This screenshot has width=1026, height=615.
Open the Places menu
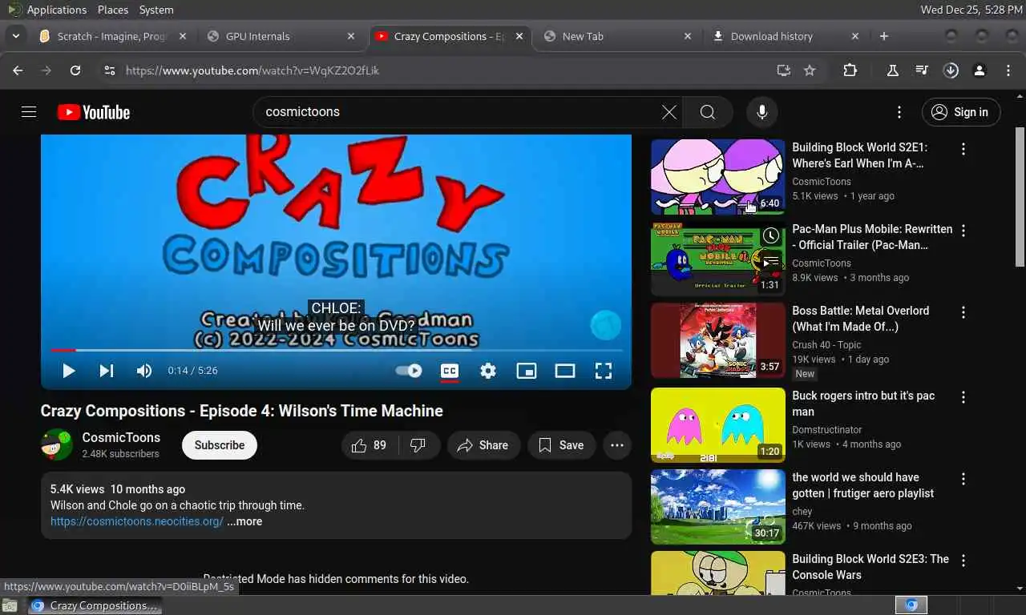point(112,10)
